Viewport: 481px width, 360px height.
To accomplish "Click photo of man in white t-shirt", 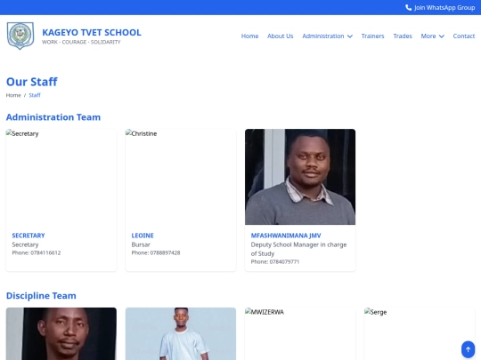I will pos(181,333).
